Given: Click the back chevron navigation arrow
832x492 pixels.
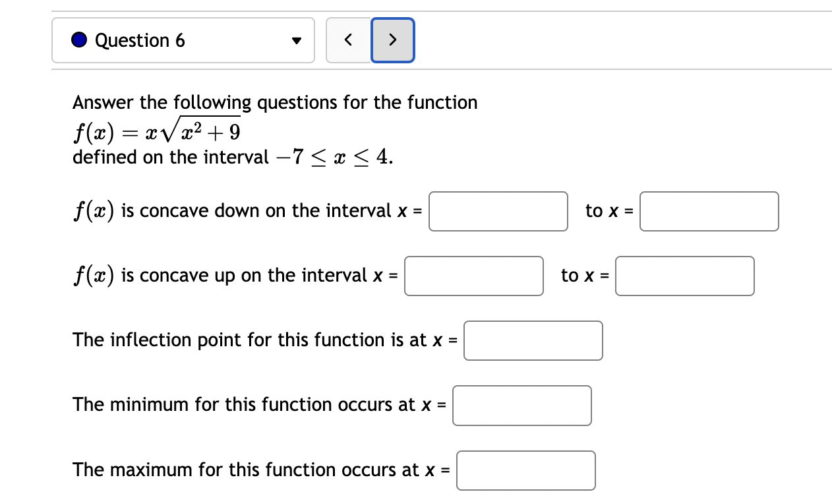Looking at the screenshot, I should (349, 40).
